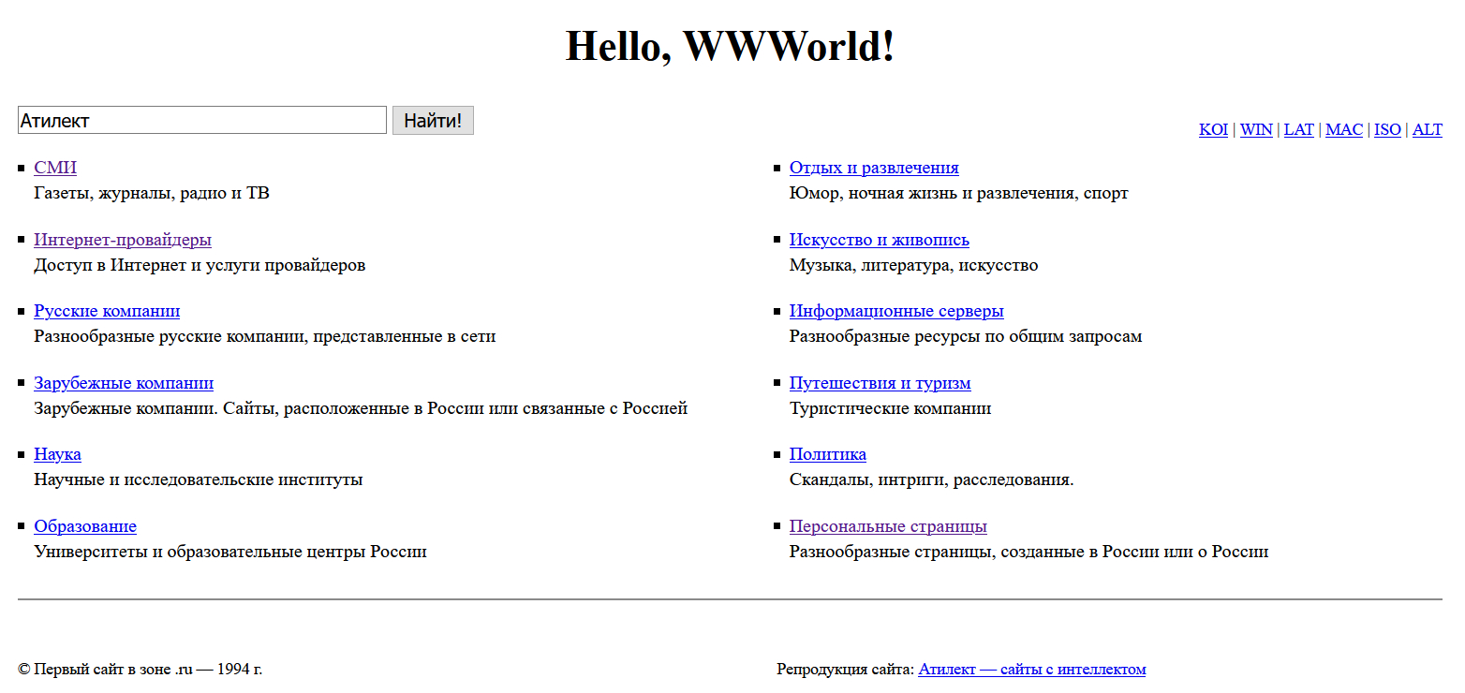Click the search input field containing 'Атилект'

[201, 121]
